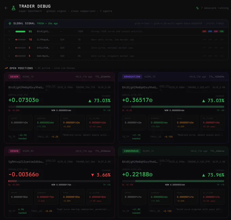The height and width of the screenshot is (220, 231).
Task: Click the pulse icon beside sessions running
Action: pyautogui.click(x=197, y=8)
